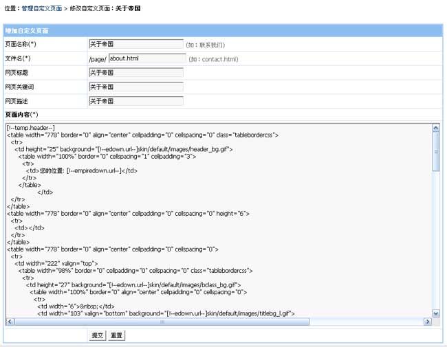Image resolution: width=447 pixels, height=347 pixels.
Task: Hit the 重置 reset button
Action: point(117,335)
